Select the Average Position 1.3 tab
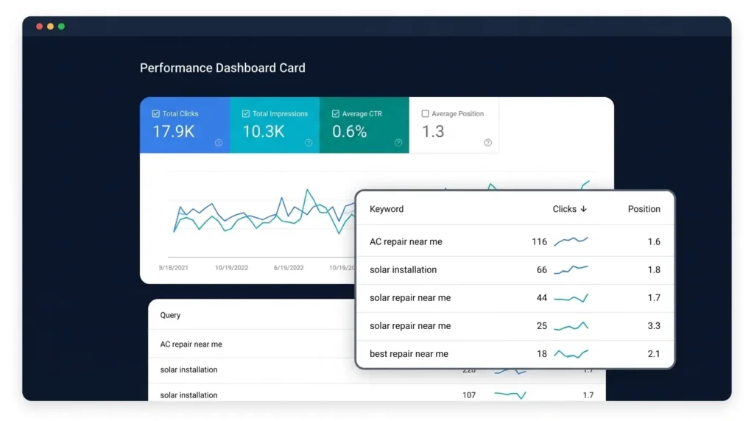 [454, 125]
